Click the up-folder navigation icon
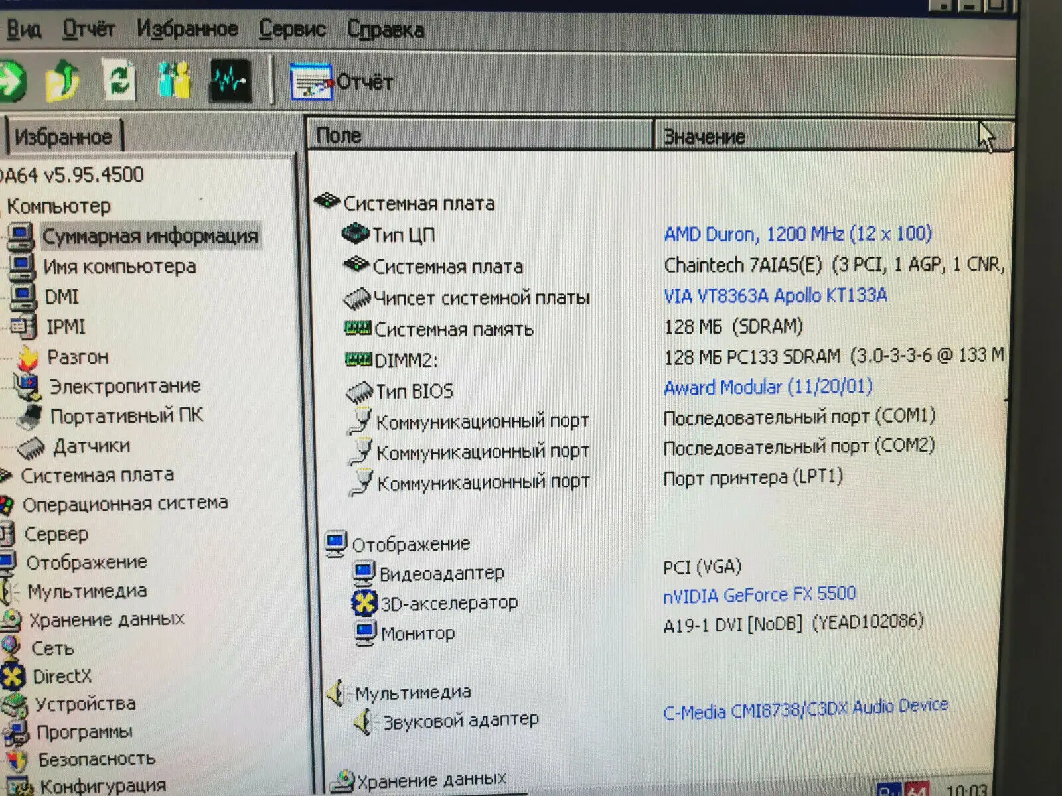This screenshot has height=796, width=1062. 63,81
